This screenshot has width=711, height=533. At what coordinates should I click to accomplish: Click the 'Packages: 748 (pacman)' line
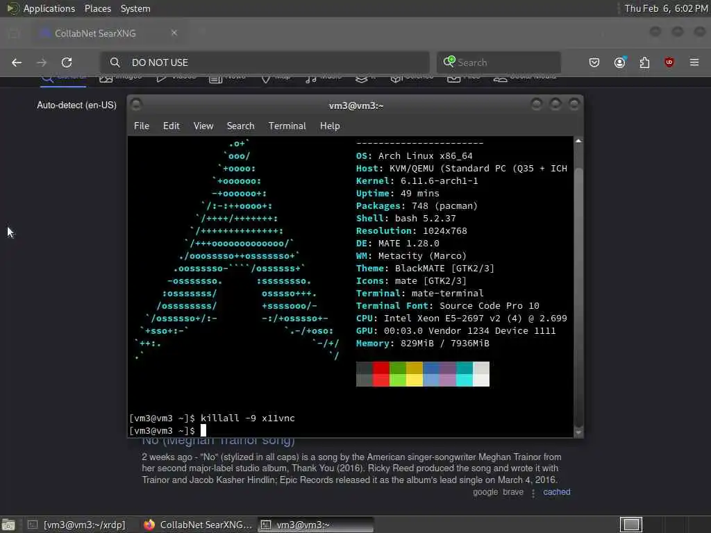(x=417, y=206)
